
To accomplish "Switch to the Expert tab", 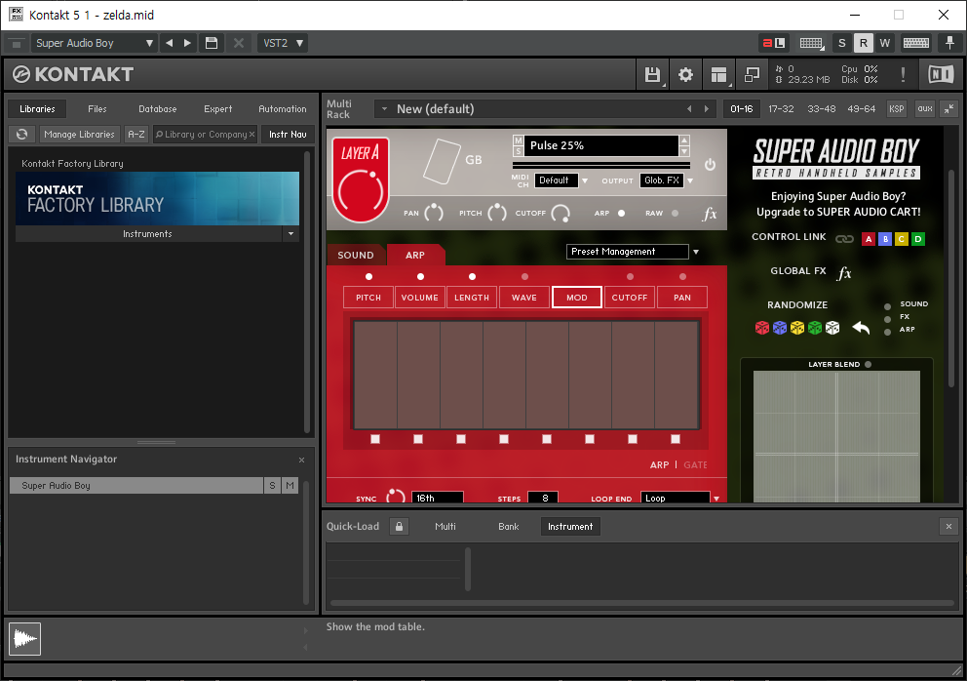I will tap(217, 108).
